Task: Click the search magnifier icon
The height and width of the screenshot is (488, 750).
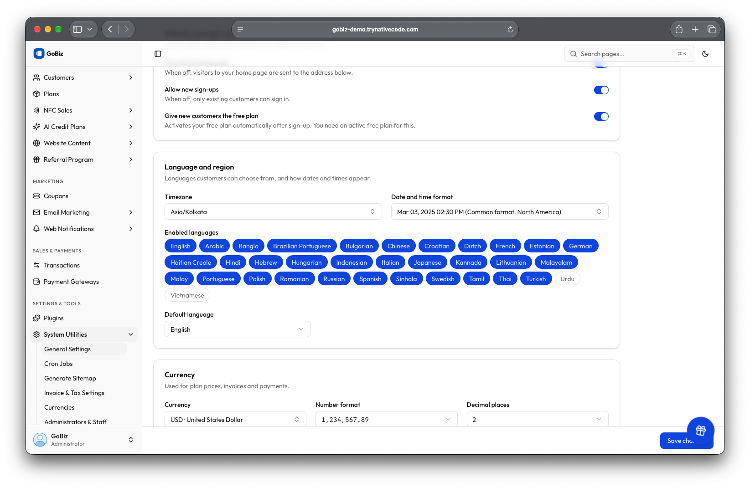Action: point(574,54)
